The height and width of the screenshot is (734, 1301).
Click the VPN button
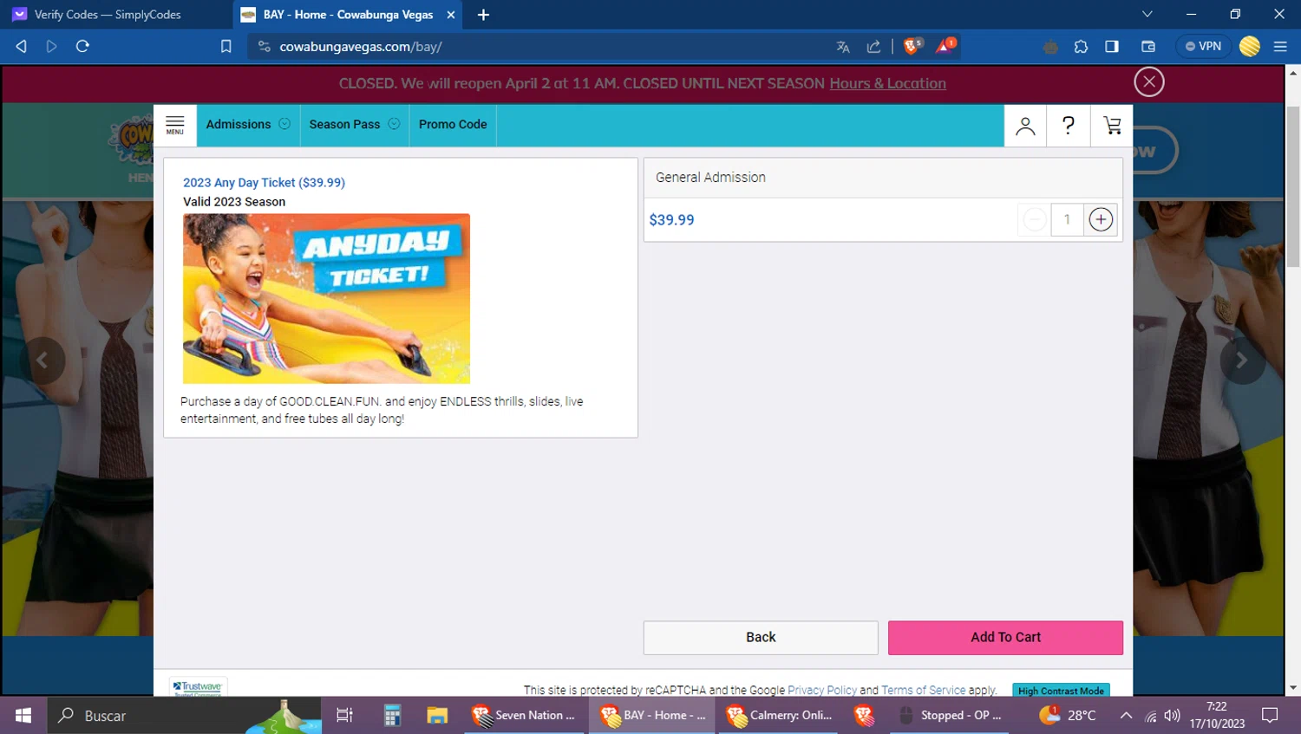(1203, 46)
